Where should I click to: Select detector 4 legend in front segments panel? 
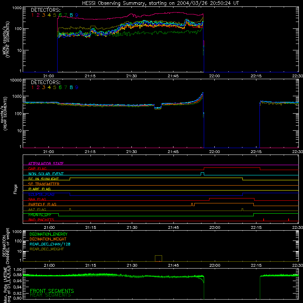[49, 15]
